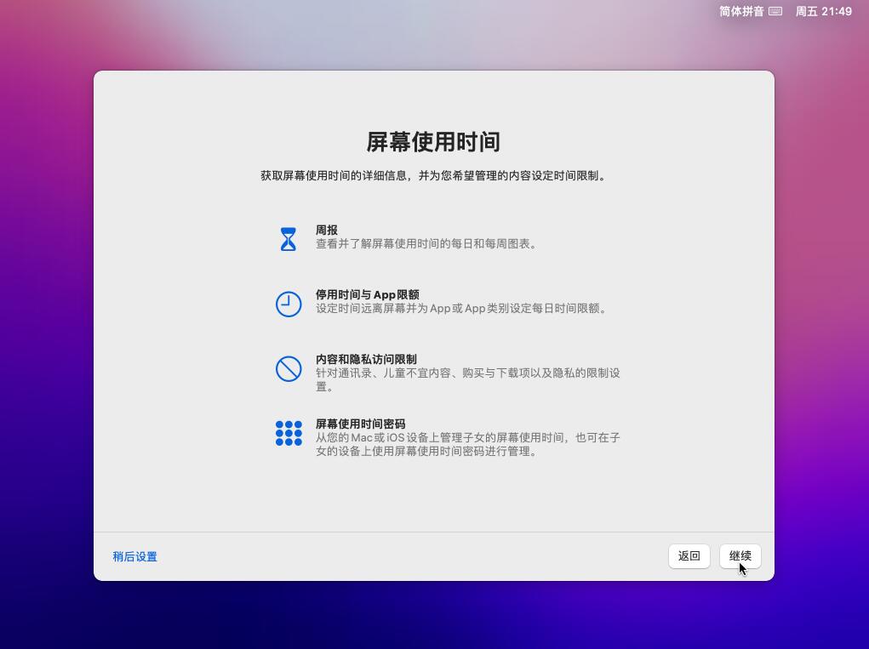Click the 周五 21:49 clock in menu bar
The width and height of the screenshot is (869, 649).
822,12
